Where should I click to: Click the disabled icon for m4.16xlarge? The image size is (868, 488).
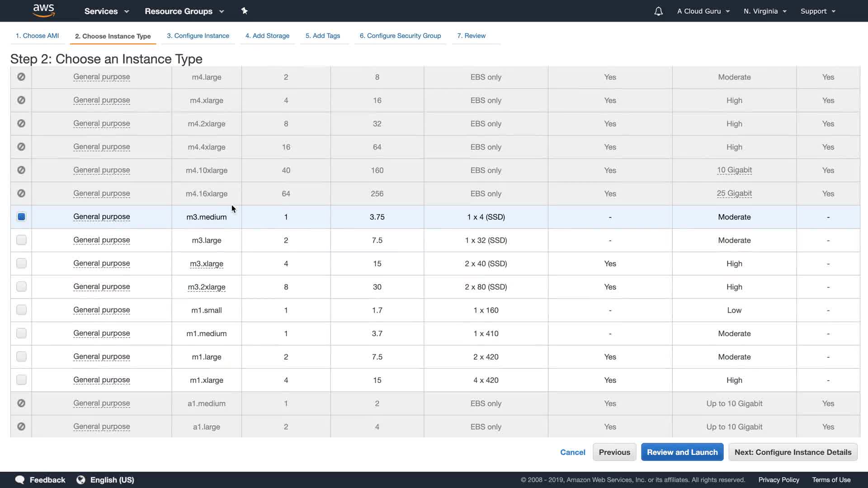tap(21, 193)
